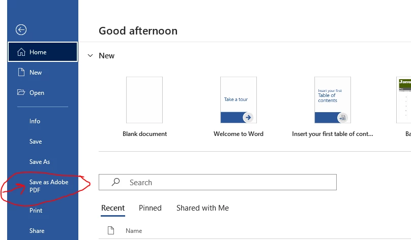Click the file icon beside Name header

tap(111, 230)
